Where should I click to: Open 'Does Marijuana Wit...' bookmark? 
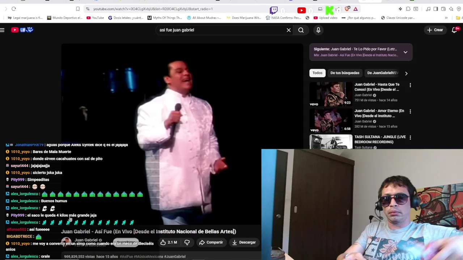tap(243, 18)
